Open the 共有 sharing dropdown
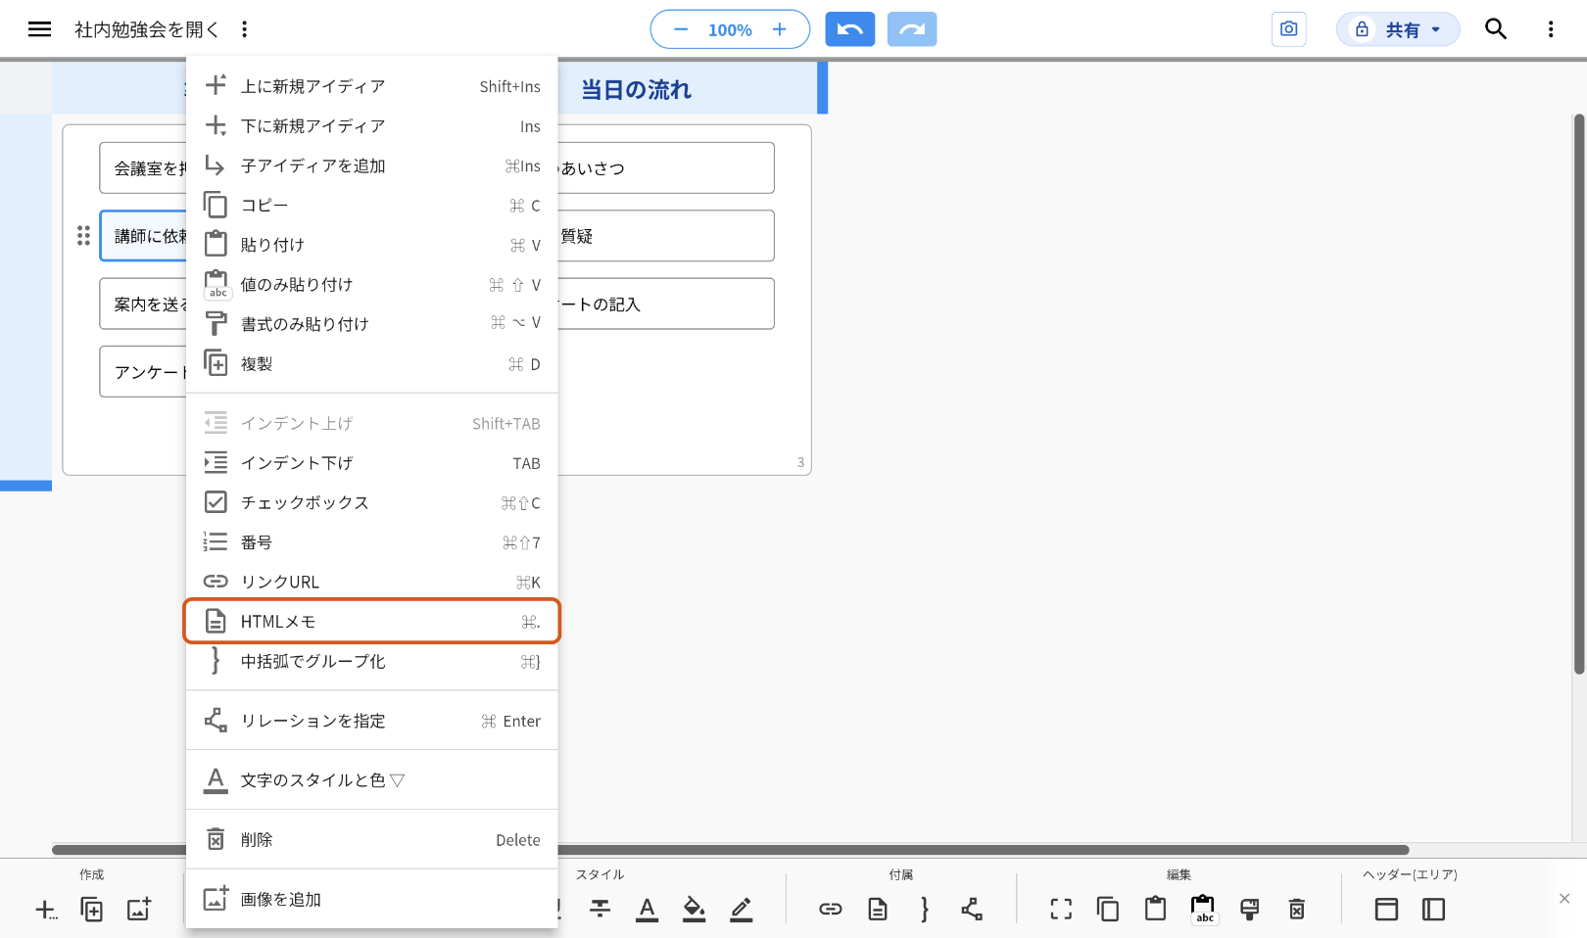Image resolution: width=1587 pixels, height=938 pixels. pos(1398,29)
